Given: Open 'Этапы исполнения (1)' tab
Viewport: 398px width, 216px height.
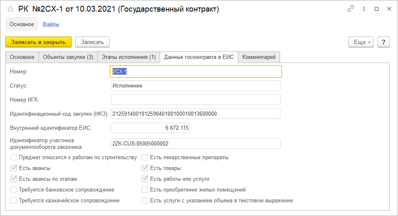Looking at the screenshot, I should point(128,57).
